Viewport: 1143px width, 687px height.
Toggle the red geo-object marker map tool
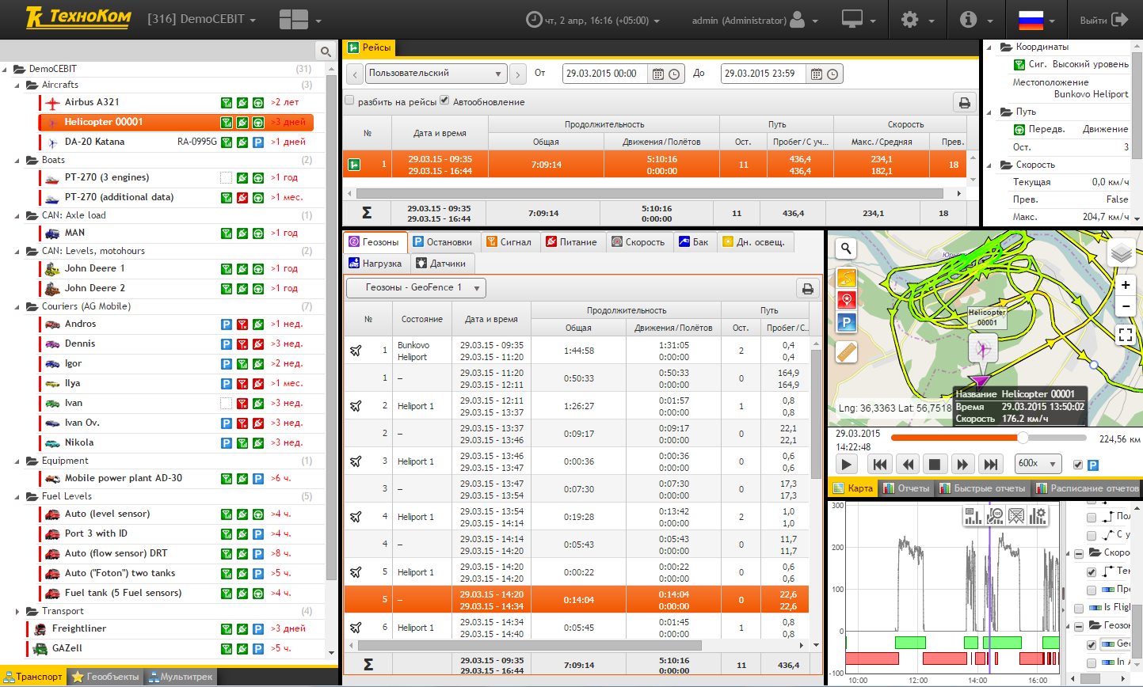tap(847, 300)
